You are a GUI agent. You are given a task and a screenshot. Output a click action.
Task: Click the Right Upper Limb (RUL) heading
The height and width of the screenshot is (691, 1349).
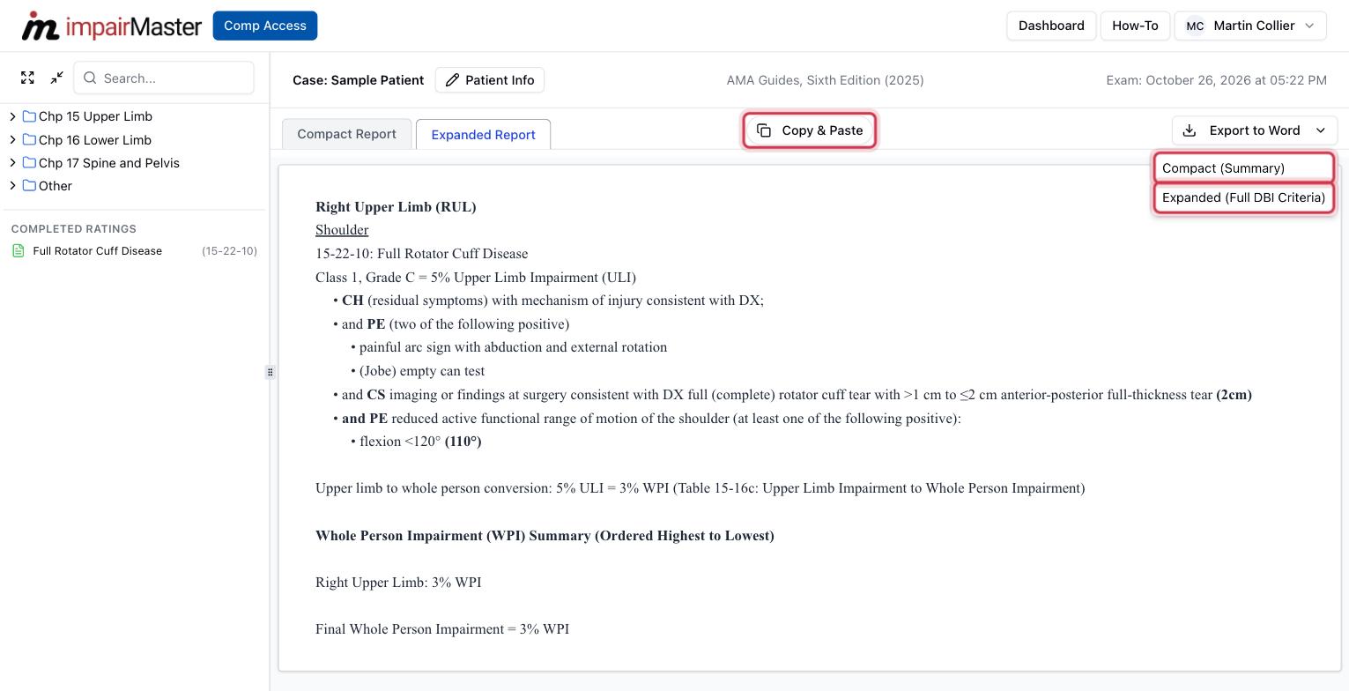click(x=396, y=207)
